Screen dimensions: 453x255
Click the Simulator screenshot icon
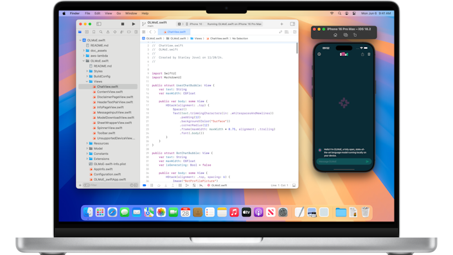point(346,35)
